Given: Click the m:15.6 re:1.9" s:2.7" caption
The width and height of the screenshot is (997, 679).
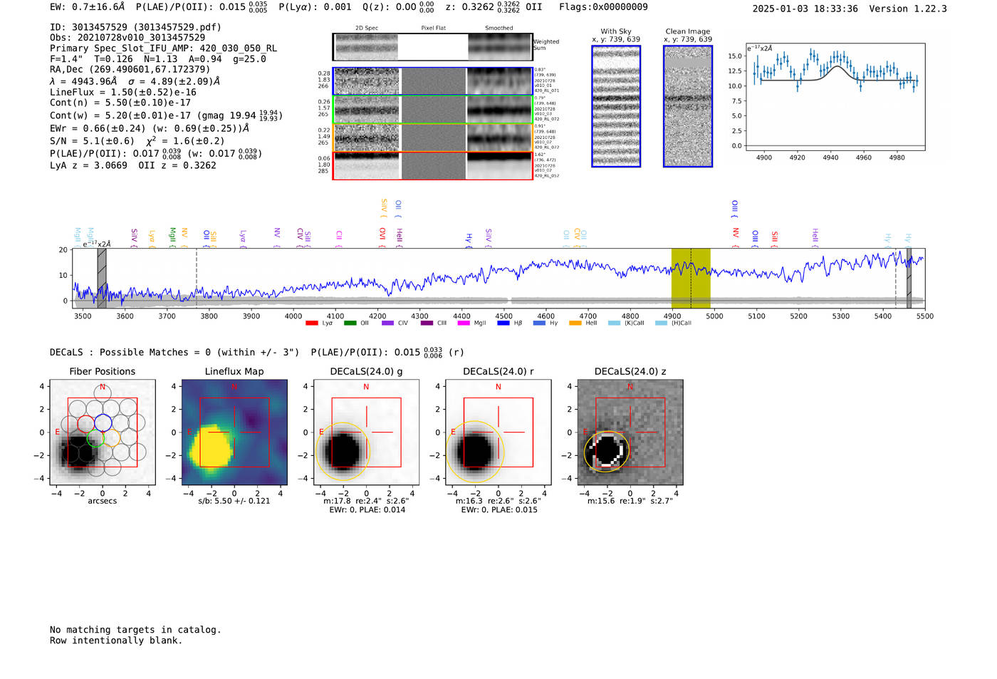Looking at the screenshot, I should tap(630, 501).
